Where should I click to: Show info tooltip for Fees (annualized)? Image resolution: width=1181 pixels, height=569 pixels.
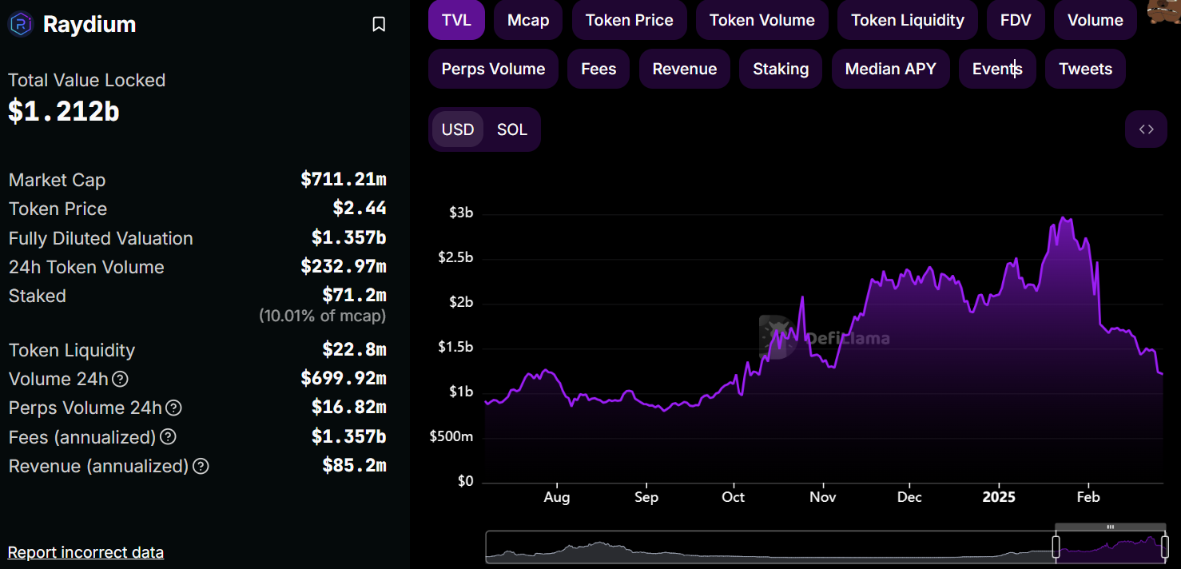(x=168, y=437)
